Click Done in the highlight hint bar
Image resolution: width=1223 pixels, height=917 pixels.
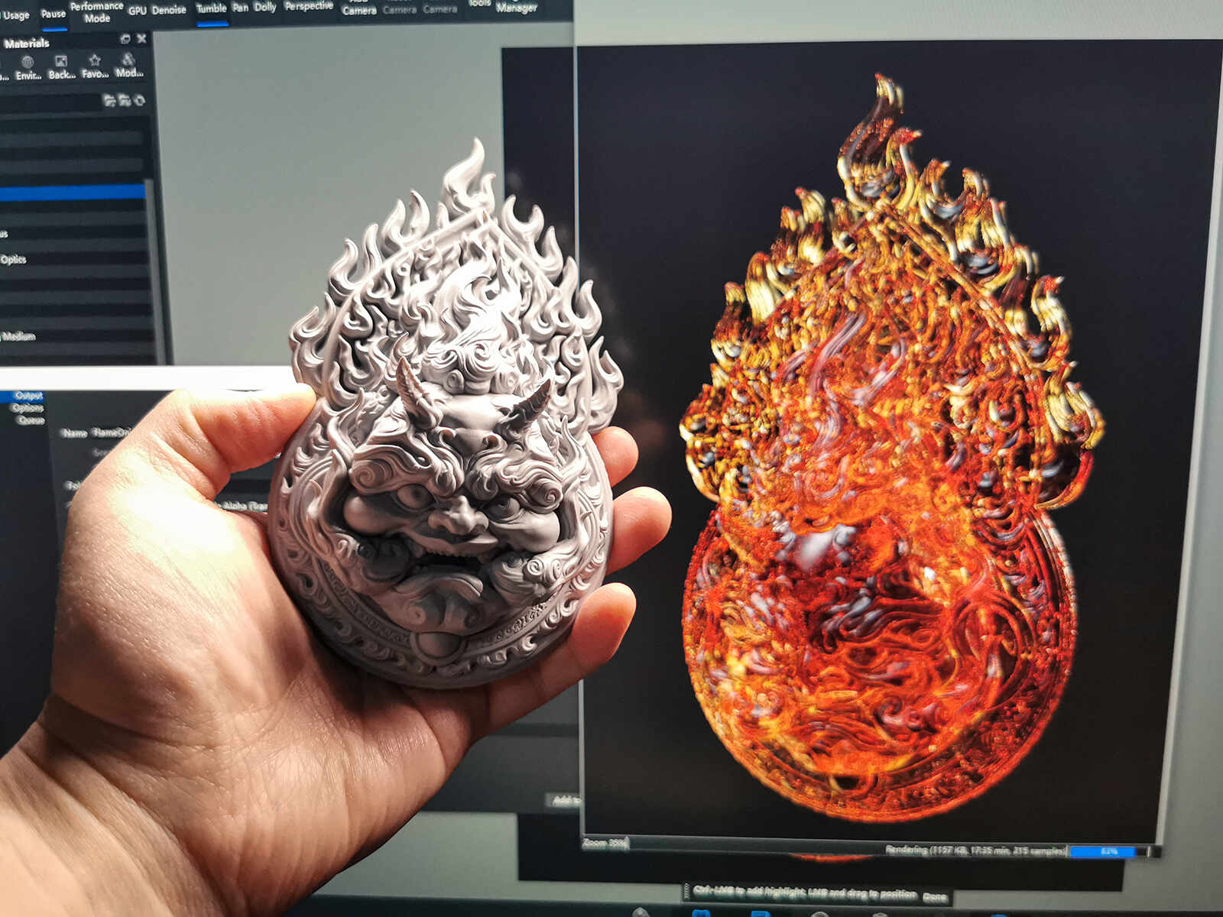pos(934,897)
